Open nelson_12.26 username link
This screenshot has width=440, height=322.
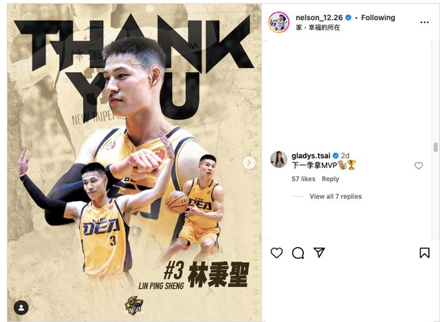(x=319, y=18)
